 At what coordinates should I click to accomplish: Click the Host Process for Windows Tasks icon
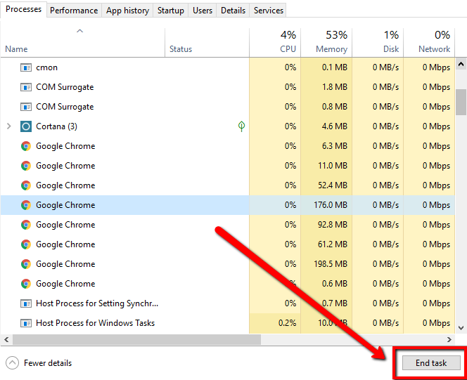26,323
